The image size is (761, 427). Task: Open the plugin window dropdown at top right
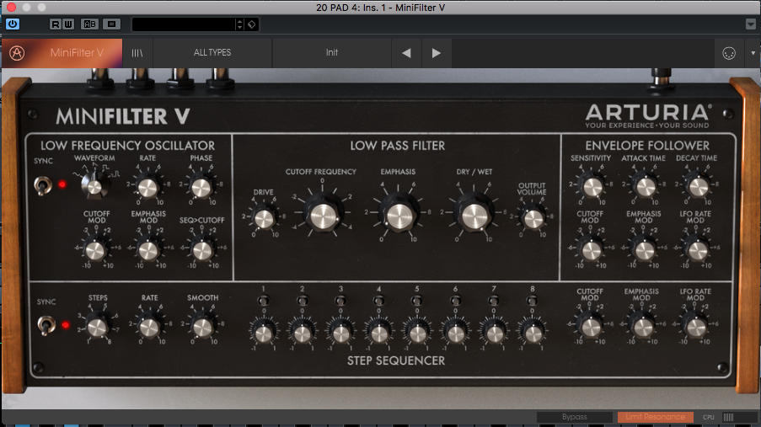tap(750, 24)
